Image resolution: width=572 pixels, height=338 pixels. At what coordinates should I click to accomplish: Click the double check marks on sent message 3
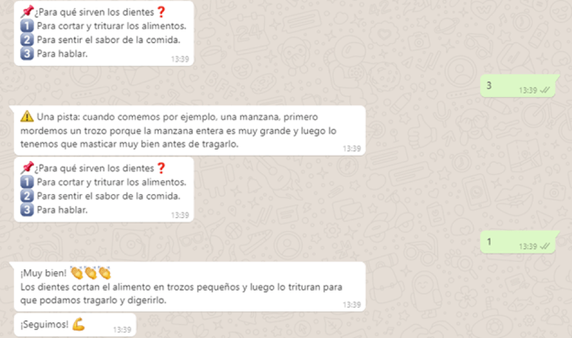[545, 90]
